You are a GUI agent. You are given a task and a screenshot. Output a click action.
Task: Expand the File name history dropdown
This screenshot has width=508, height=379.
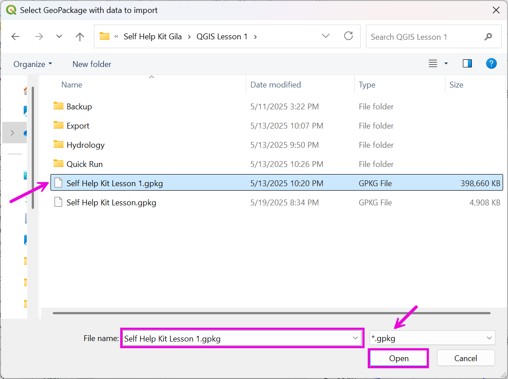[x=356, y=338]
